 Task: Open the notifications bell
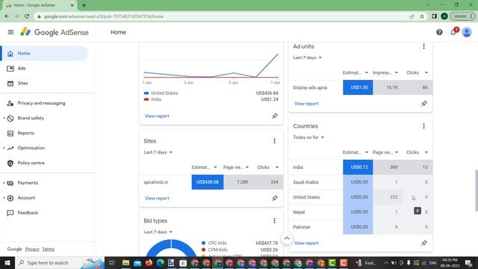[x=453, y=32]
